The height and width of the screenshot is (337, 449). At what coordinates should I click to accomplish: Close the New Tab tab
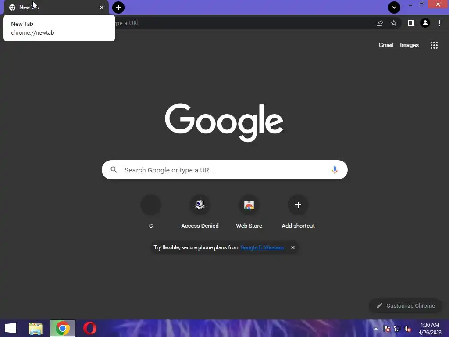point(102,7)
